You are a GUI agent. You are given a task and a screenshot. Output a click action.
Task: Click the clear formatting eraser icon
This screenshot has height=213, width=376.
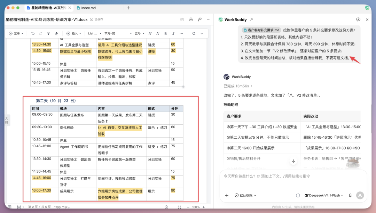(x=56, y=33)
